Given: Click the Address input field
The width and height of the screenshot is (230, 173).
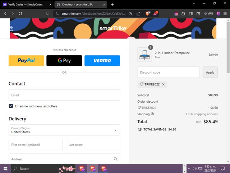Looking at the screenshot, I should (x=64, y=159).
